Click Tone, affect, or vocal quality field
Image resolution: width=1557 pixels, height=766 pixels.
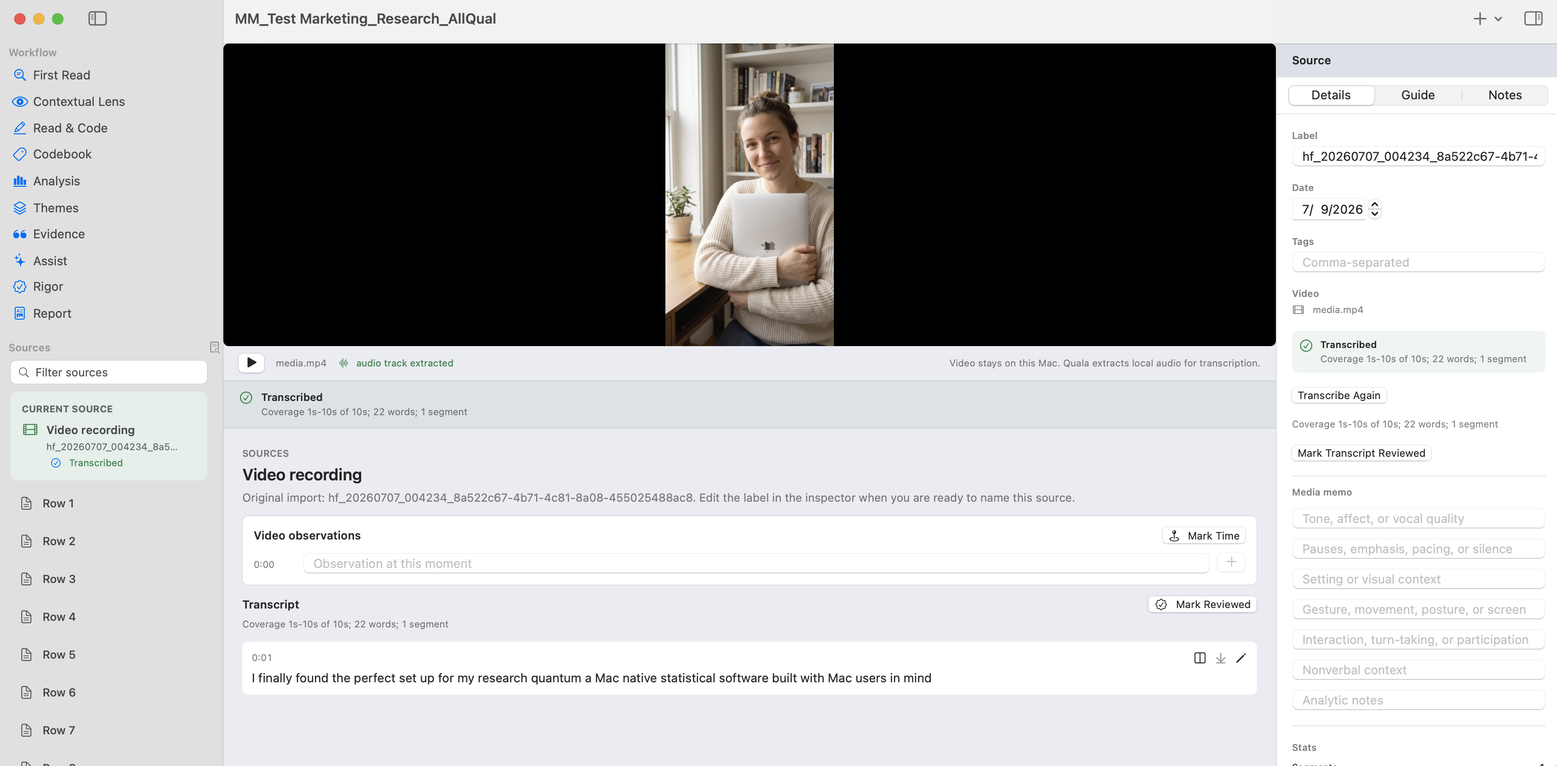click(x=1418, y=518)
